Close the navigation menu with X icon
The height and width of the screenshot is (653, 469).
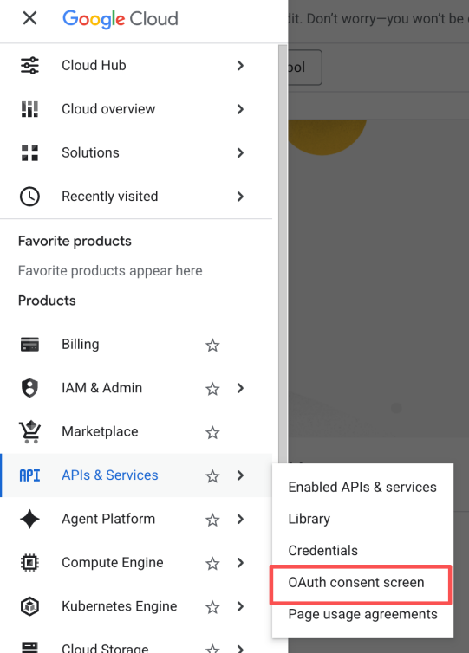coord(29,18)
